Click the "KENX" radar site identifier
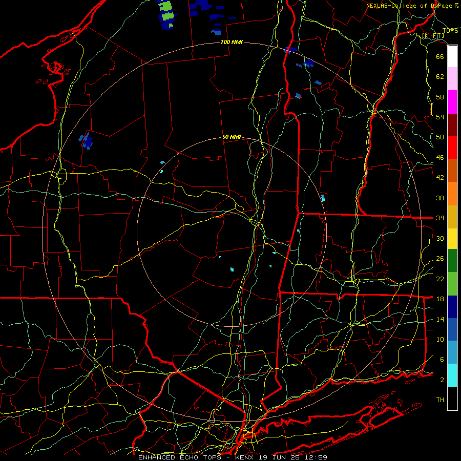 coord(245,457)
